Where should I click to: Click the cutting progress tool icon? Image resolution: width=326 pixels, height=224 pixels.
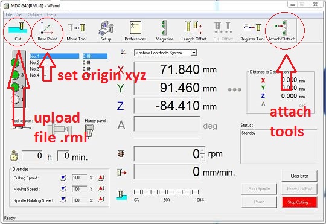click(121, 195)
